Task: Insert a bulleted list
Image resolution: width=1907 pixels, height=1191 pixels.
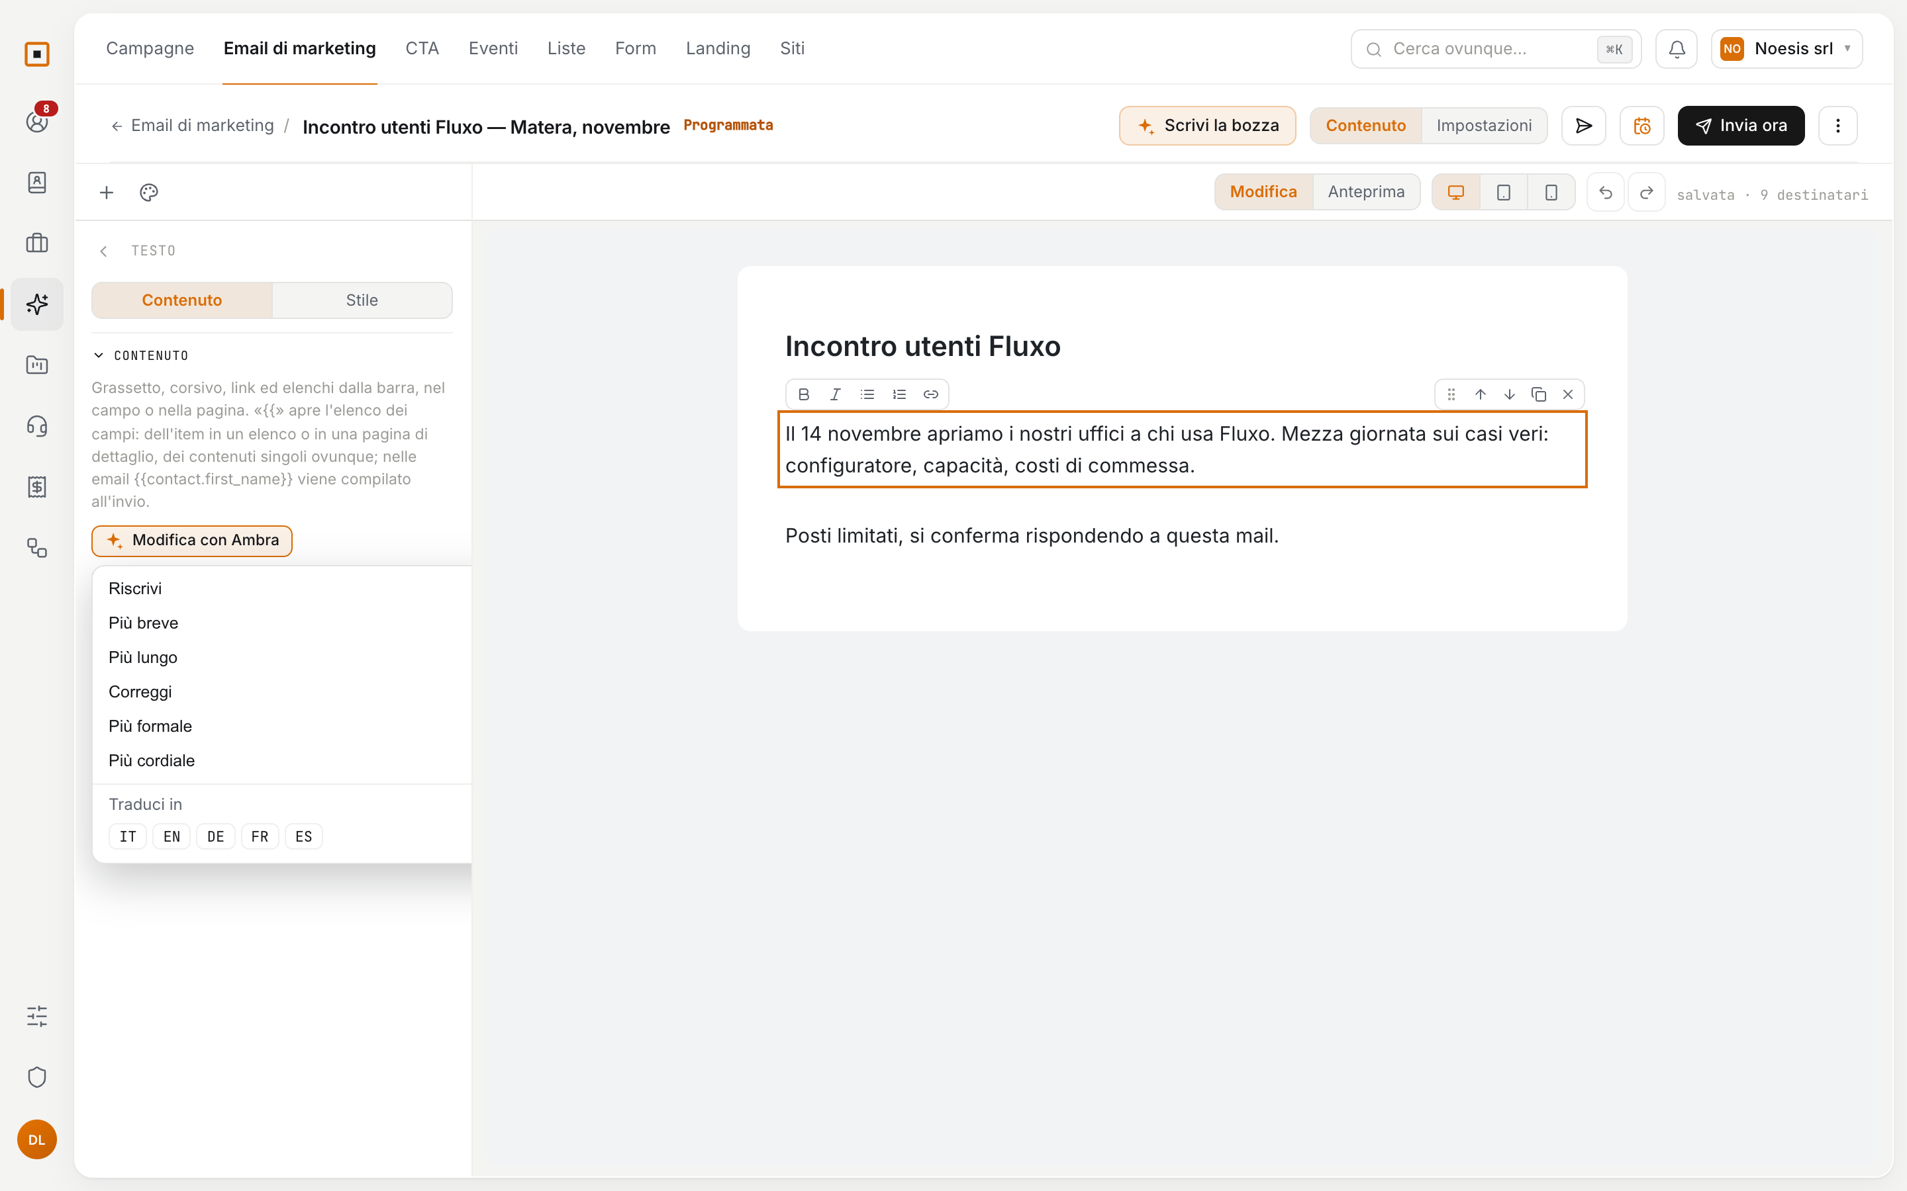Action: pyautogui.click(x=867, y=394)
